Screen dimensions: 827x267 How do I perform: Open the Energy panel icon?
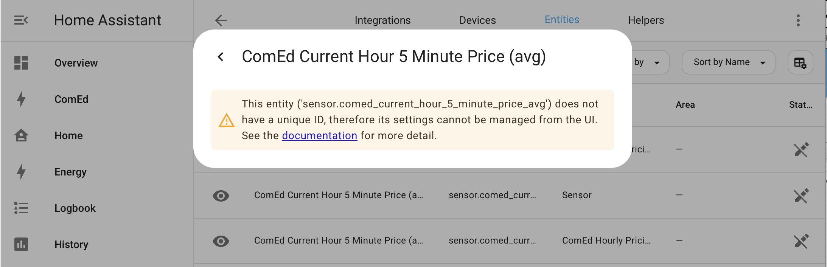pyautogui.click(x=21, y=172)
